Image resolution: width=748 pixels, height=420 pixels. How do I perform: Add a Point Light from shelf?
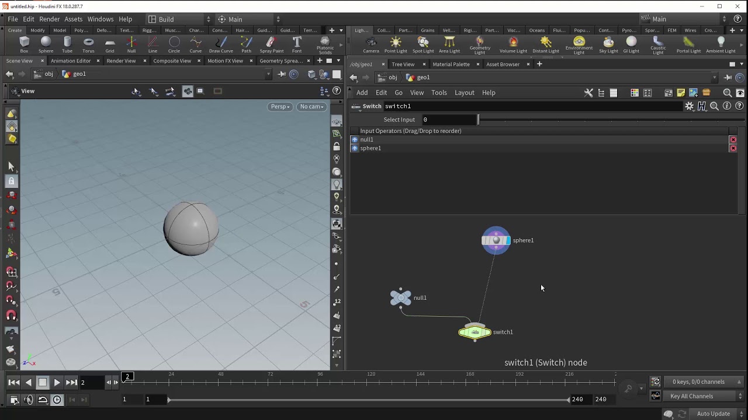396,44
